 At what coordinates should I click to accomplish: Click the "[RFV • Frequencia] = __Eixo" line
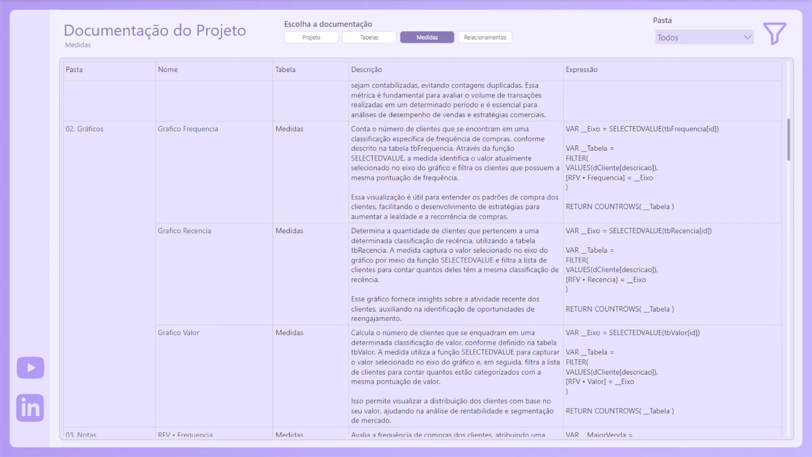(x=610, y=178)
